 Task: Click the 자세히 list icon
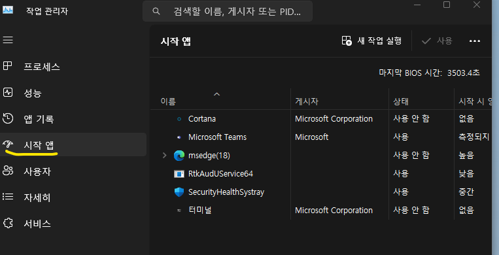pyautogui.click(x=8, y=197)
